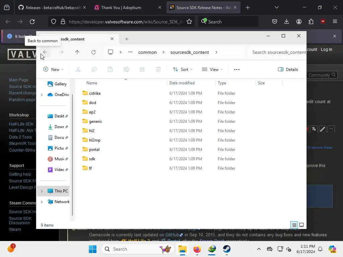Screen dimensions: 343x257
Task: Open Firefox list all tabs dropdown
Action: [276, 7]
